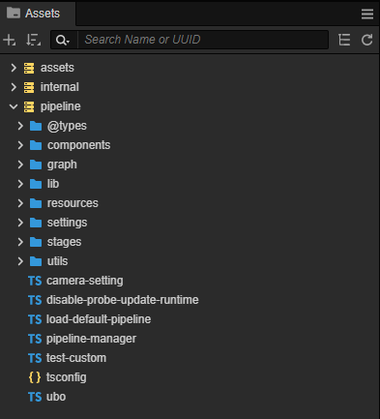Click the TS icon beside ubo
The width and height of the screenshot is (380, 419).
click(35, 397)
